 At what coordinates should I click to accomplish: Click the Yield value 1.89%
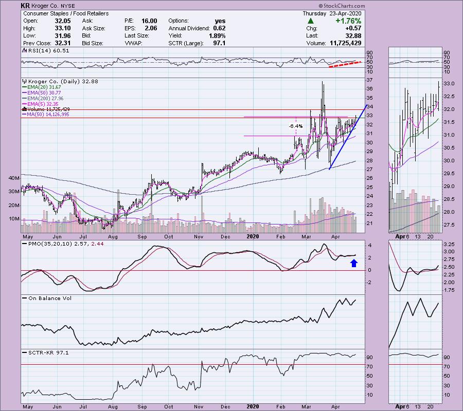click(x=217, y=35)
